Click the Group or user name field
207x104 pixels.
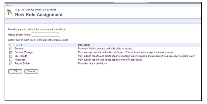(x=46, y=35)
